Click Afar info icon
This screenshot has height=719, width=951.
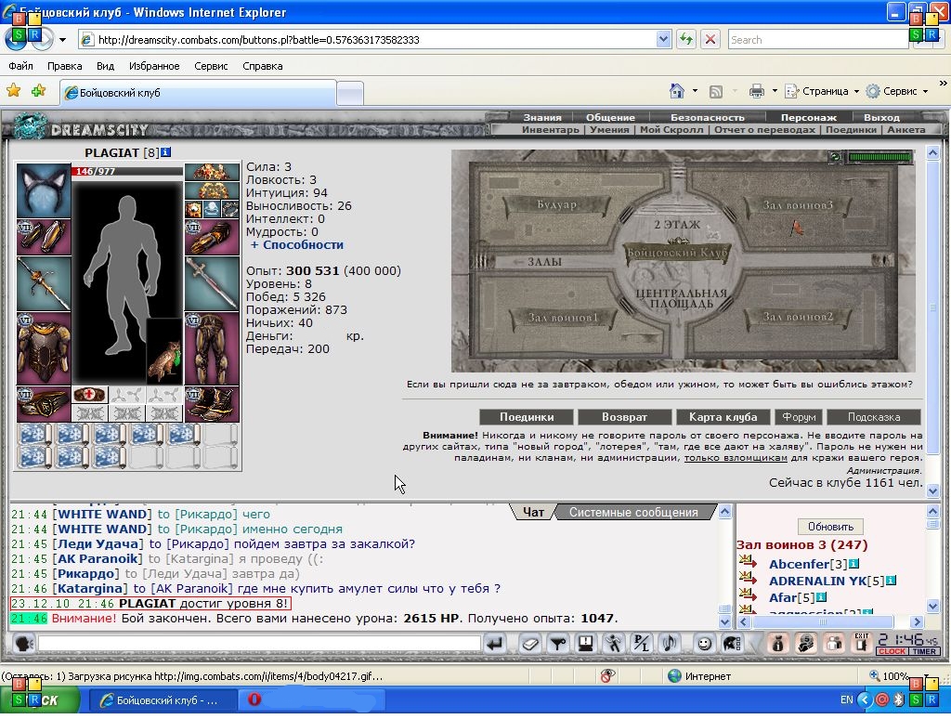(821, 597)
